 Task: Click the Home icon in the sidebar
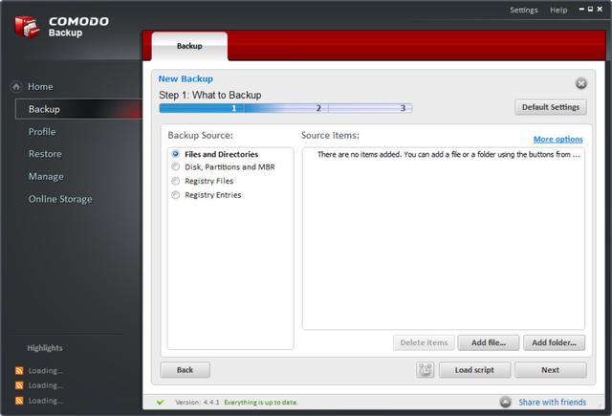[x=16, y=86]
